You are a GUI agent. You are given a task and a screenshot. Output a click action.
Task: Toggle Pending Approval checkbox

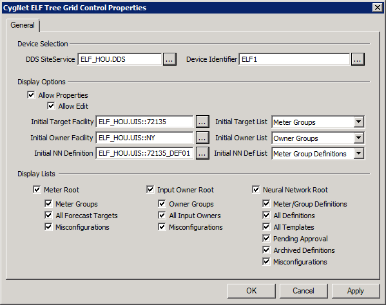tap(266, 238)
